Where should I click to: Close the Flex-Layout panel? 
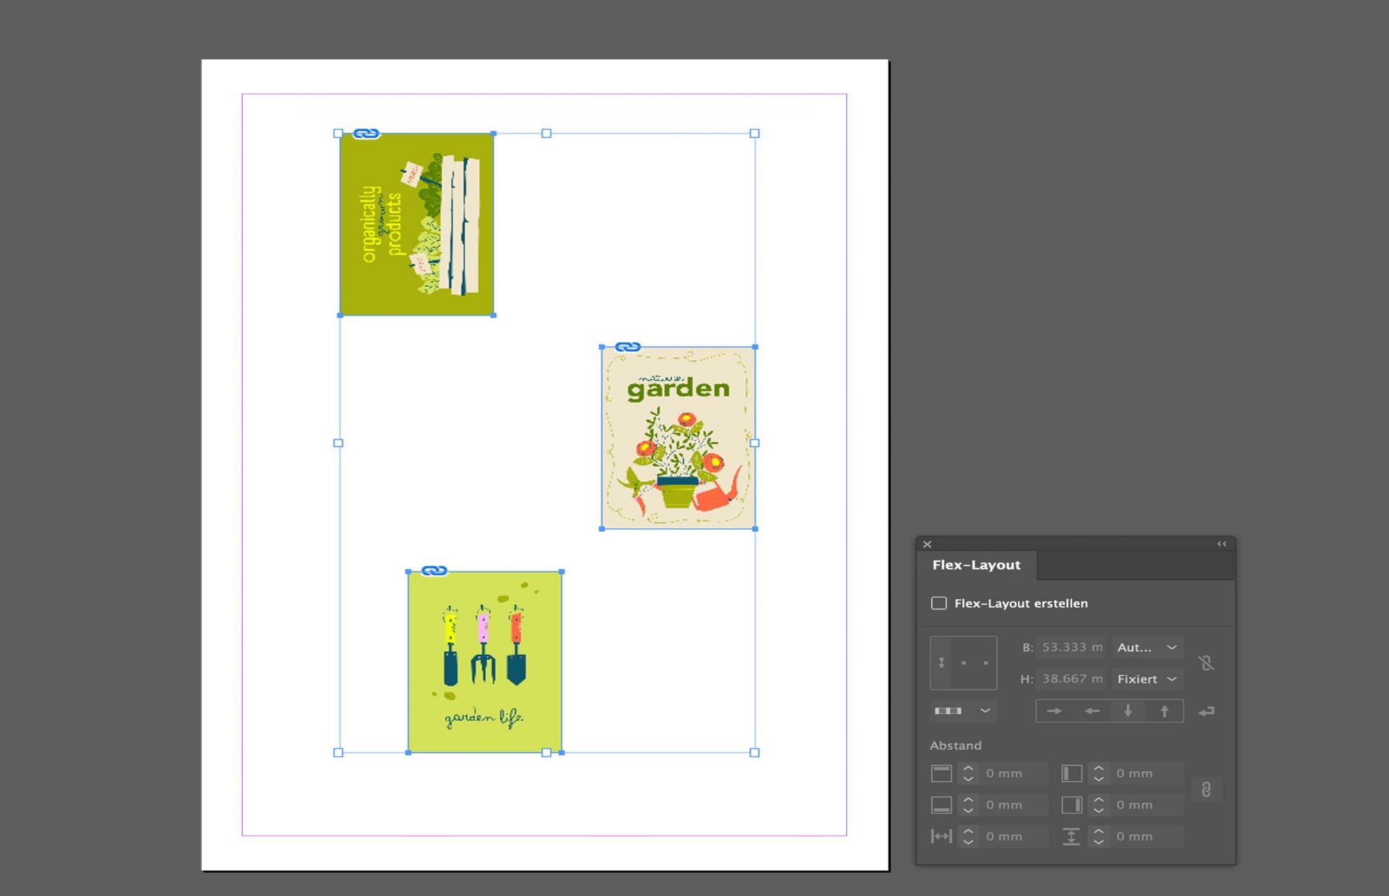coord(927,544)
